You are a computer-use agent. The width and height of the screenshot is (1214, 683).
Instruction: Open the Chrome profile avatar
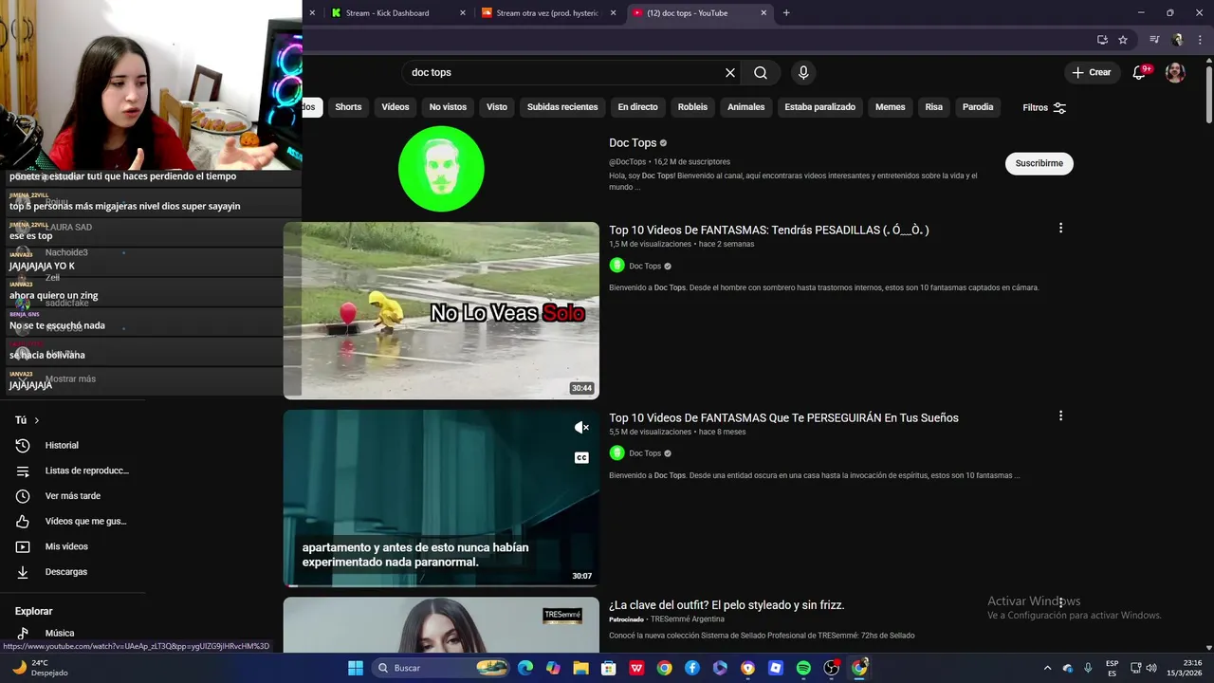click(1178, 40)
